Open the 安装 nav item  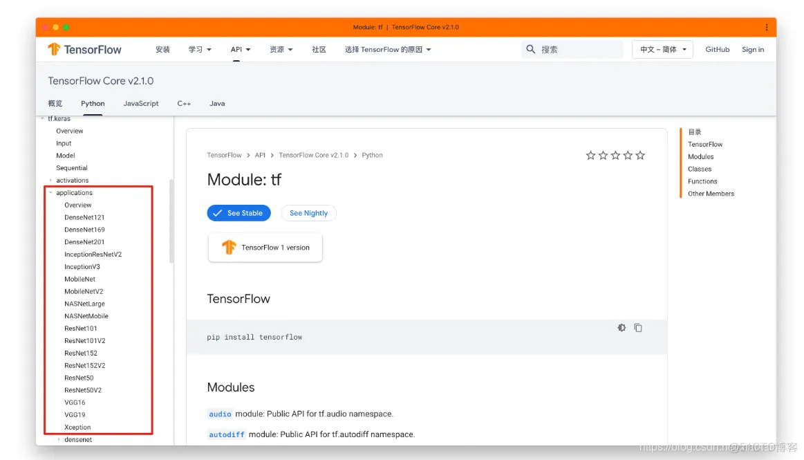pos(162,49)
